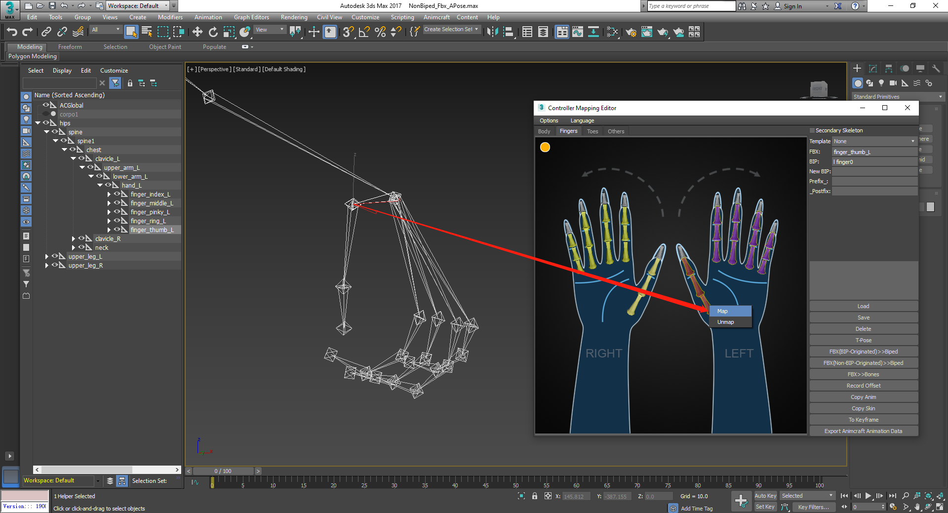Open the selection filter All dropdown
The width and height of the screenshot is (948, 513).
[x=106, y=30]
